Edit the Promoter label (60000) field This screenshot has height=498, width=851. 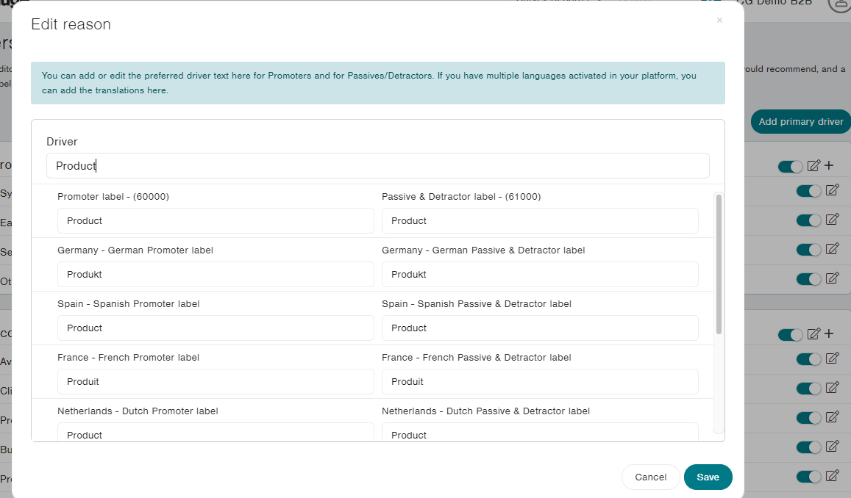point(216,221)
